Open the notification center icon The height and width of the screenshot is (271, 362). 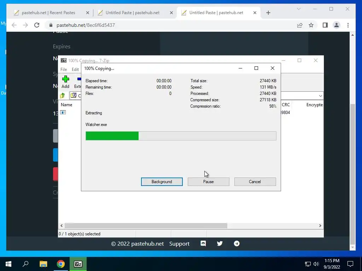click(x=350, y=264)
